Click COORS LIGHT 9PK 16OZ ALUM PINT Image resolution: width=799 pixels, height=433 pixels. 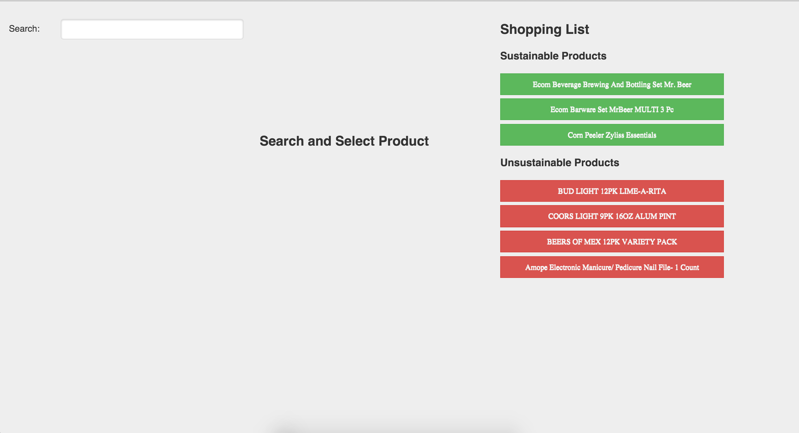click(x=612, y=216)
